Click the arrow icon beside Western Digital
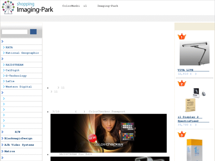Screen dimensions: 215x161 4,87
